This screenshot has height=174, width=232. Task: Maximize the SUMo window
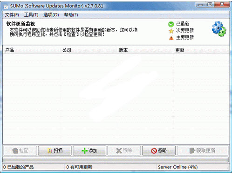coord(210,5)
